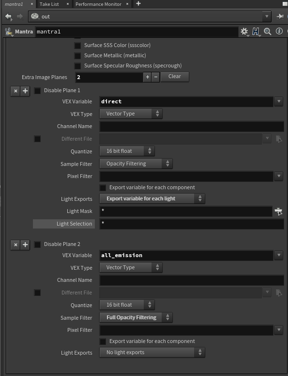The height and width of the screenshot is (376, 288).
Task: Toggle Plane 1 Different File checkbox
Action: tap(37, 139)
